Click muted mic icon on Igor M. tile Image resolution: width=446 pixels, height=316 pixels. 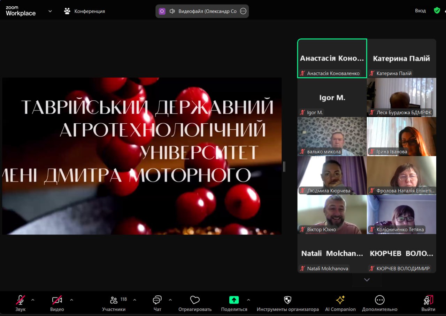point(302,113)
